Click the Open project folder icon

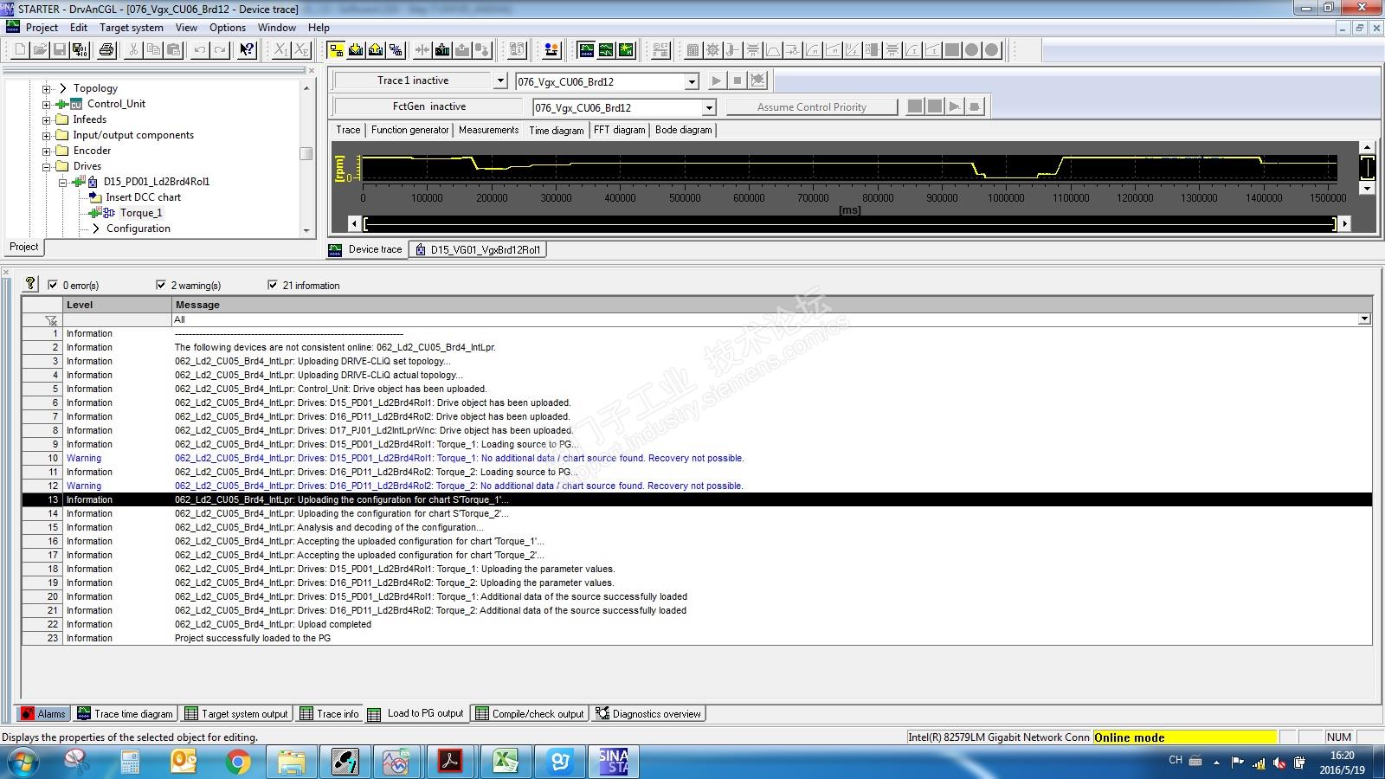coord(39,50)
